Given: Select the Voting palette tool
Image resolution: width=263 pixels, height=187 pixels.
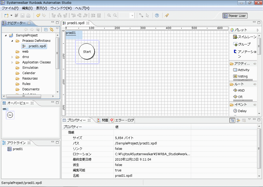Looking at the screenshot, I should tap(240, 76).
